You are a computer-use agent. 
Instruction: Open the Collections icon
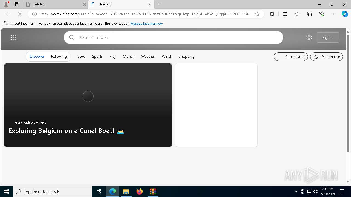pos(309,14)
